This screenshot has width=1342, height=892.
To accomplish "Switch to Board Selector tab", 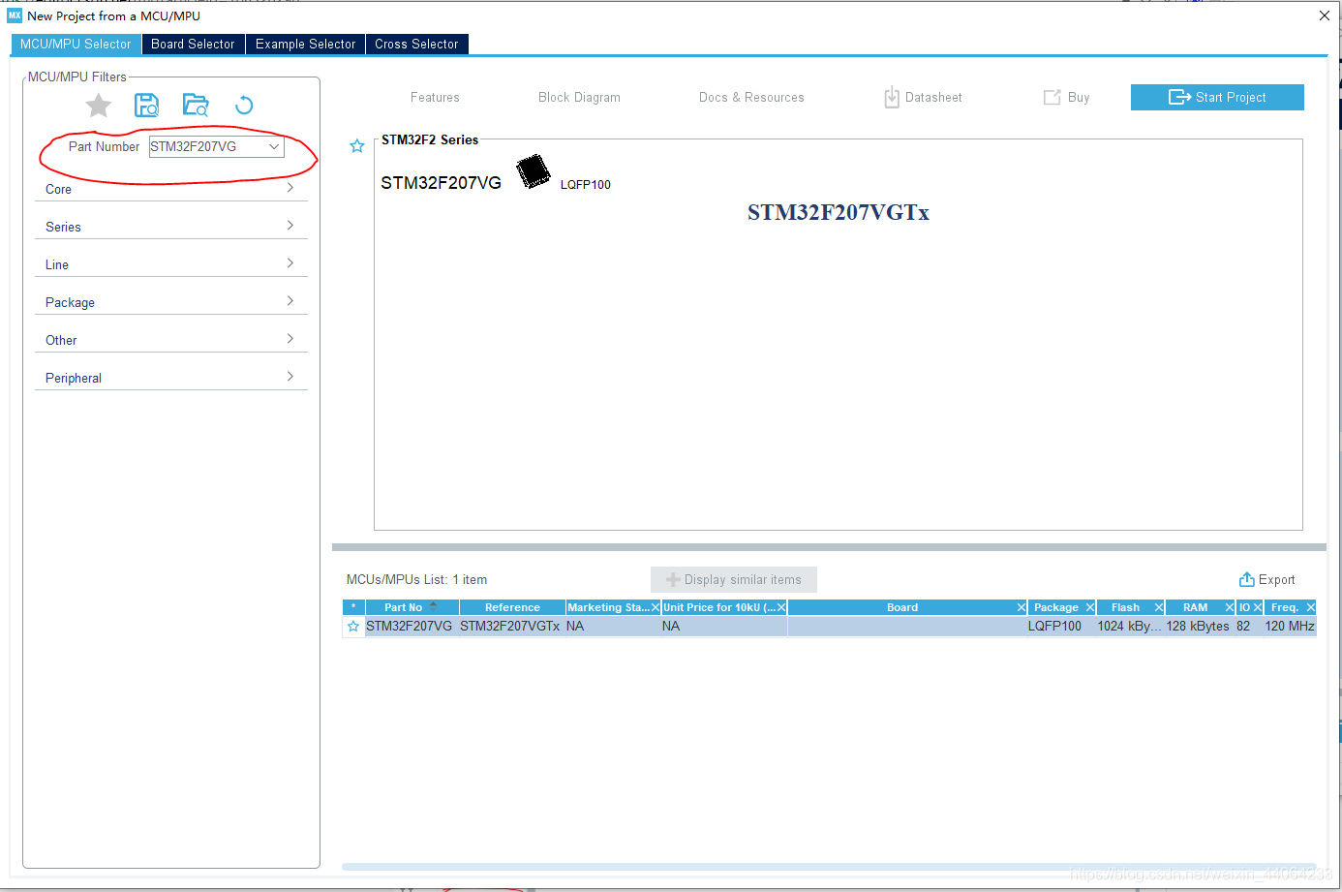I will pyautogui.click(x=193, y=45).
